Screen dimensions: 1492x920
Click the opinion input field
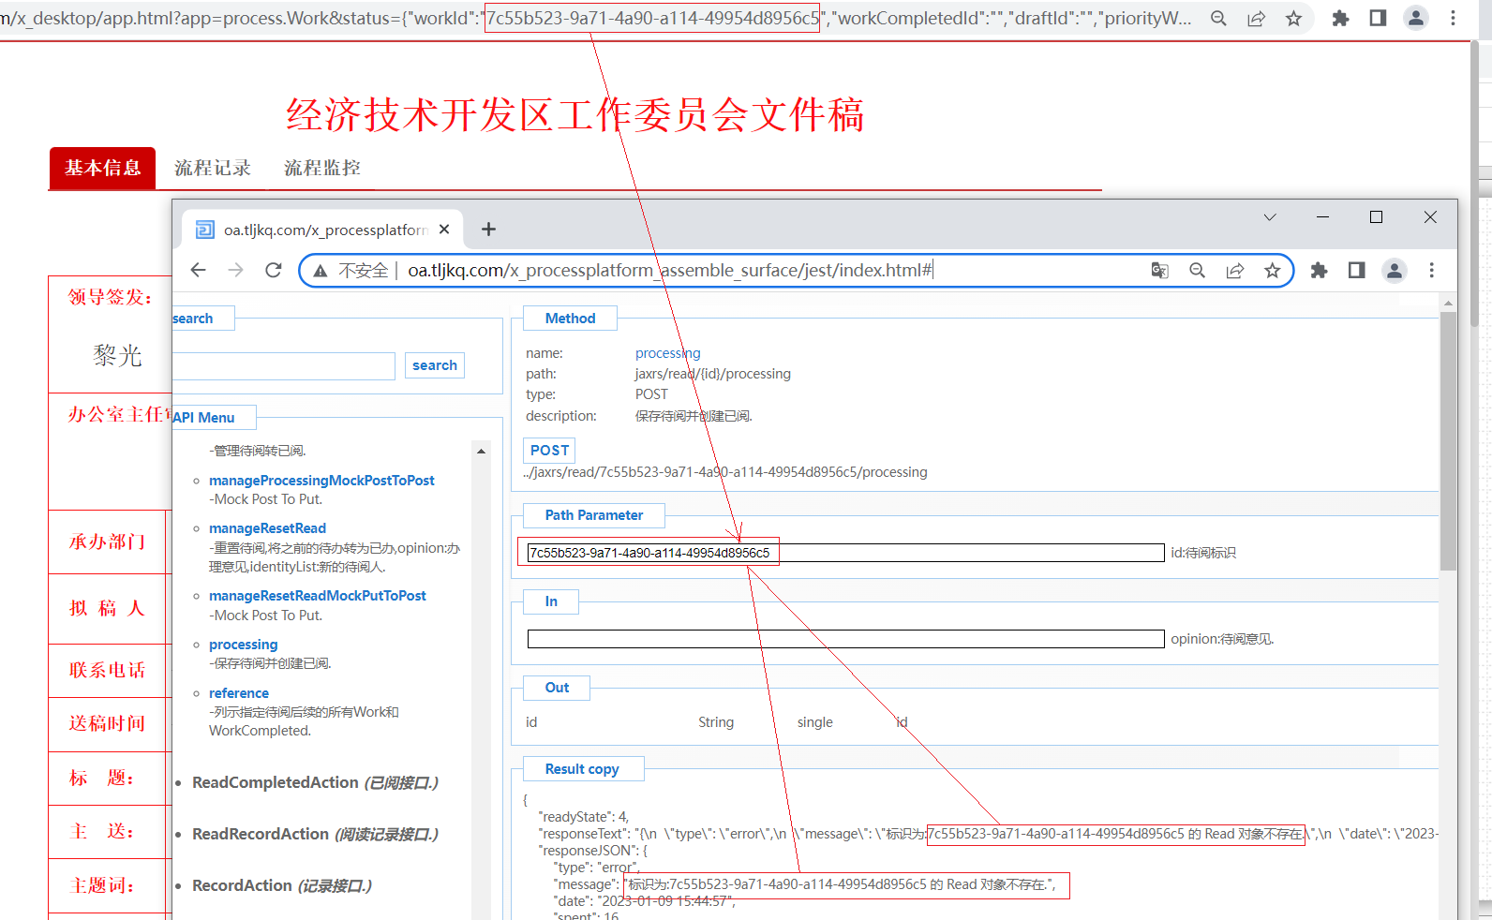[845, 639]
